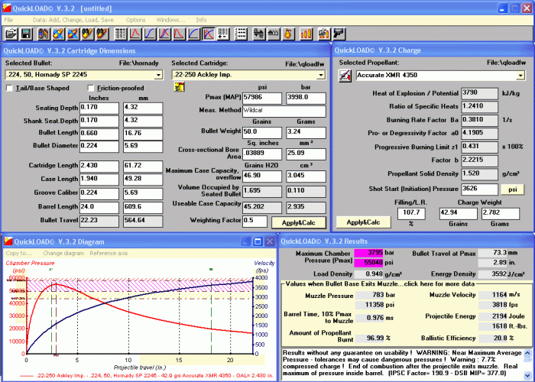
Task: Click the Muzzle Velocity 3818 fps value
Action: click(493, 305)
